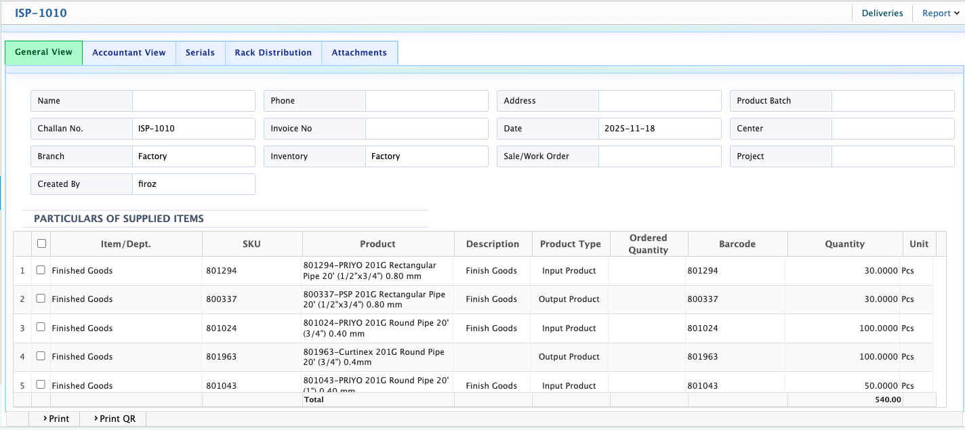Click the Barcode column header
The width and height of the screenshot is (965, 430).
[738, 244]
